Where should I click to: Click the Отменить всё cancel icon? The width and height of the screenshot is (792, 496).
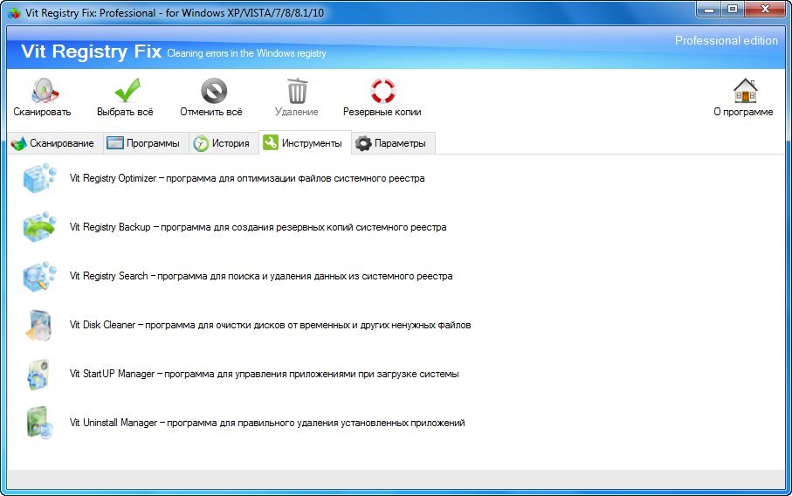[214, 91]
